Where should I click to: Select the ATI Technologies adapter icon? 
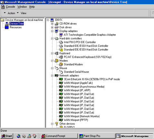coord(61,35)
